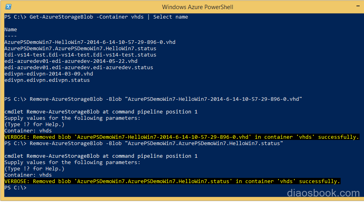This screenshot has width=364, height=202.
Task: Click the edivpn.edivpn.edivpn.status entry
Action: click(x=47, y=80)
